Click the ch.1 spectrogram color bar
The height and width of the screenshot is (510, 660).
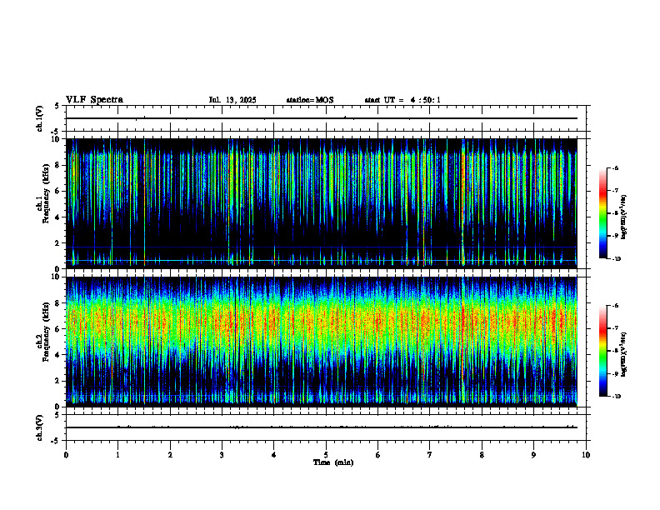(603, 213)
